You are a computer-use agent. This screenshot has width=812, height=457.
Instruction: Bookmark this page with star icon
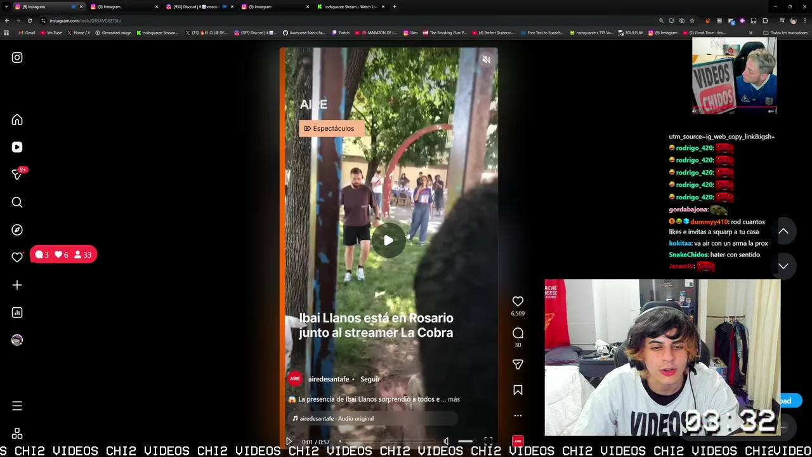click(x=691, y=21)
